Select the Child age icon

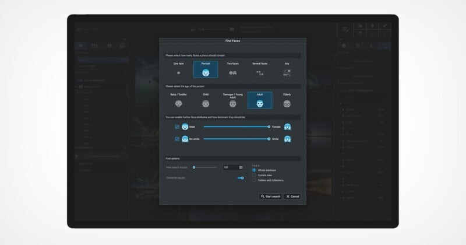(x=206, y=103)
